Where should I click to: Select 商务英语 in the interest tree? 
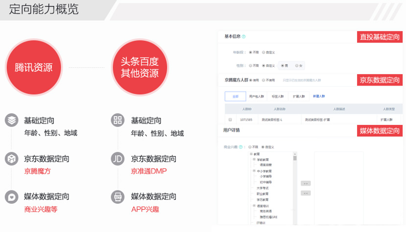point(265,211)
